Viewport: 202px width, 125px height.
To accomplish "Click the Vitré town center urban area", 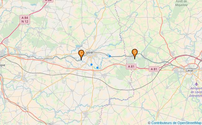I will pos(91,55).
